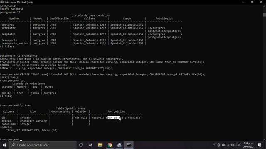
Task: Click the 'modelo' column name
Action: point(6,121)
